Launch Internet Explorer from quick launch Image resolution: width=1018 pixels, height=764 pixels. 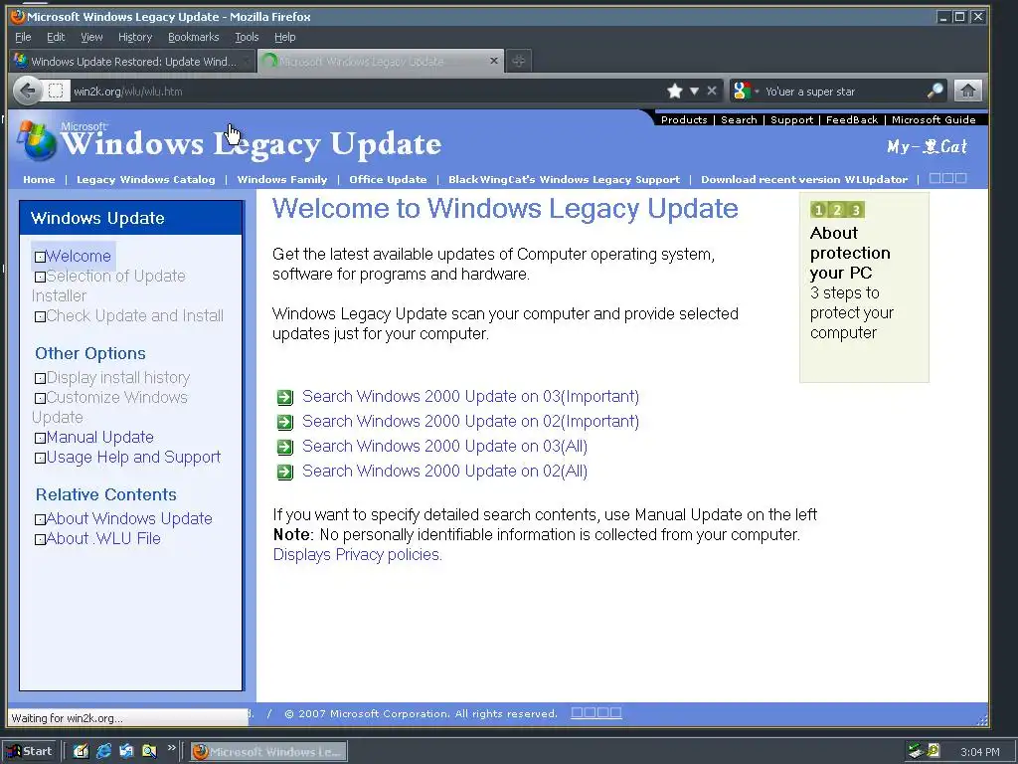[103, 751]
